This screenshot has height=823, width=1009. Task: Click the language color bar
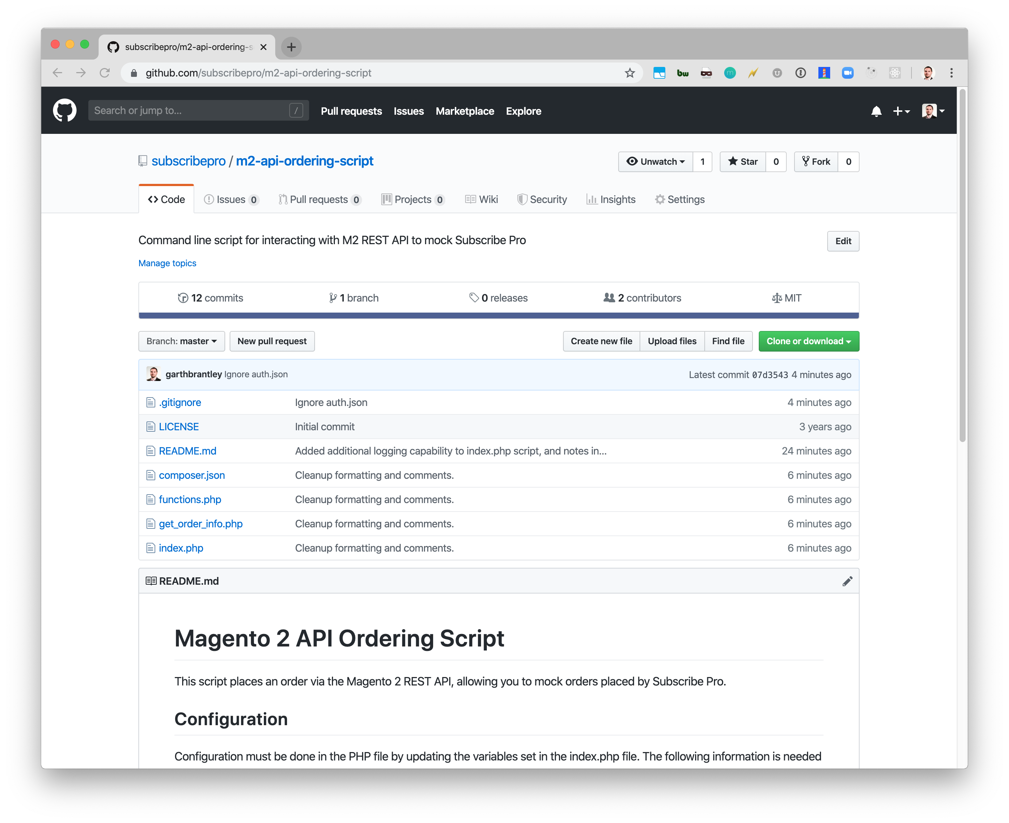[x=499, y=315]
